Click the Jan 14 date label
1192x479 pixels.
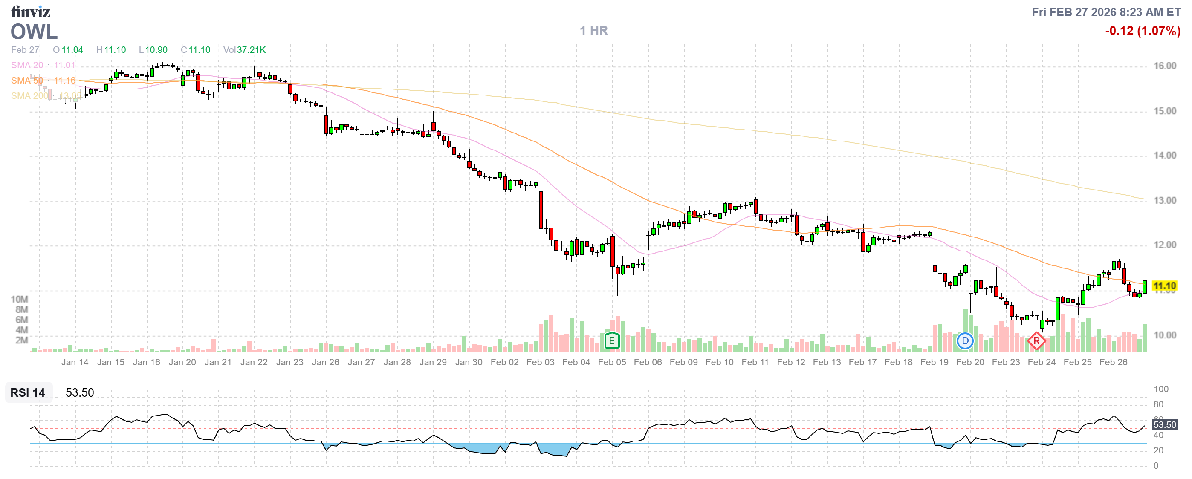[x=75, y=362]
